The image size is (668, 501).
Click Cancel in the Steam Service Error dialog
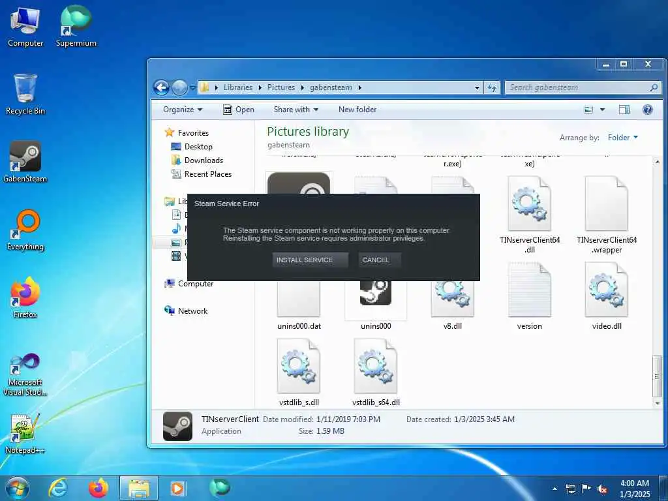379,260
